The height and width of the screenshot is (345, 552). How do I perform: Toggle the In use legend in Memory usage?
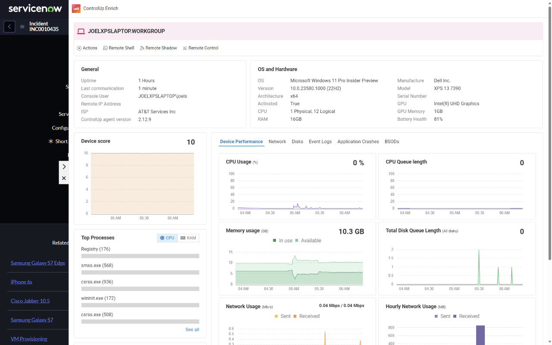[282, 241]
